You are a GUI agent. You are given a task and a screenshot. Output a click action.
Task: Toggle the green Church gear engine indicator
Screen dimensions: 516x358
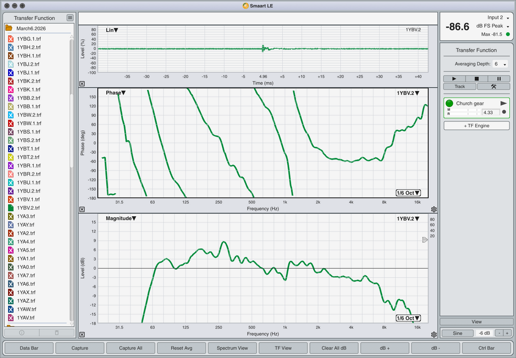tap(449, 104)
